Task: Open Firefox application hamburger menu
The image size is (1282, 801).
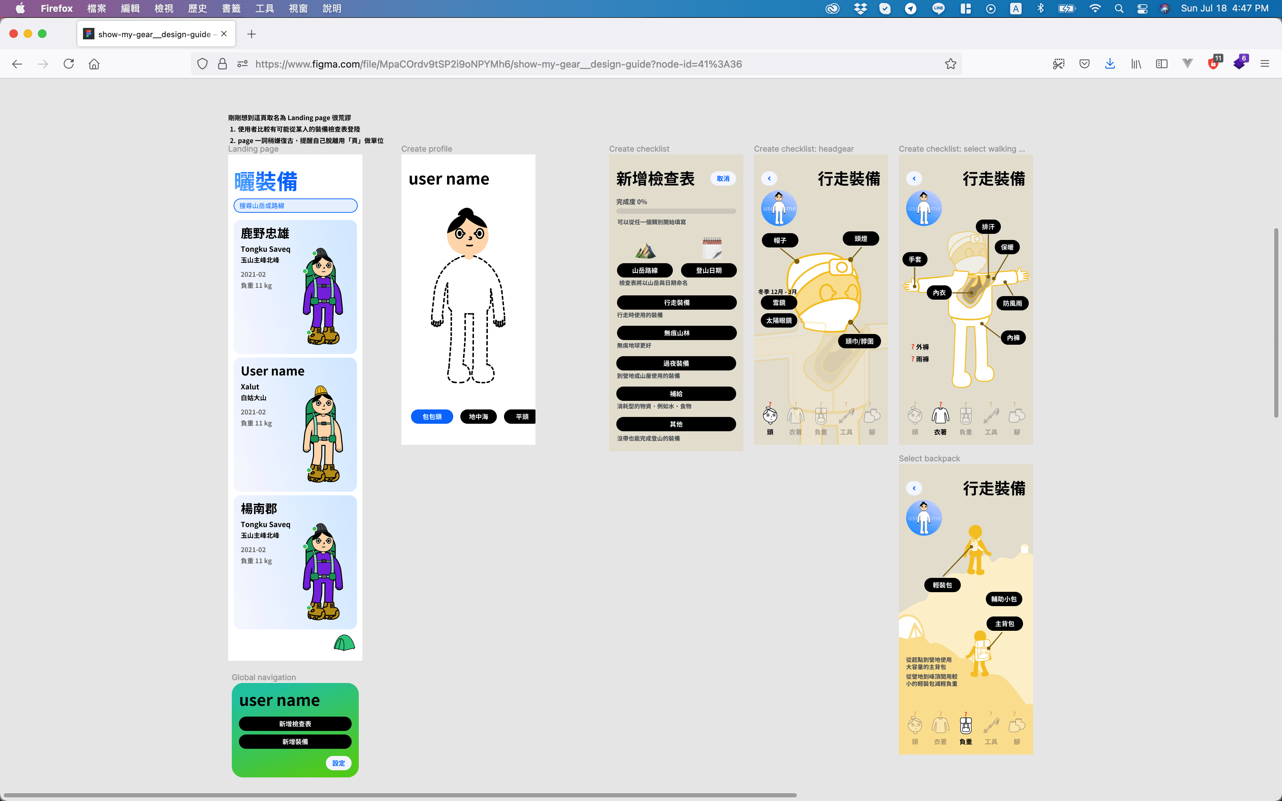Action: click(1264, 64)
